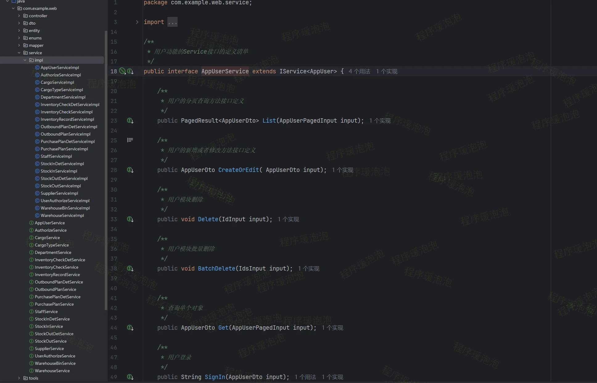
Task: Toggle rendered doc view icon at line 25
Action: [x=130, y=140]
